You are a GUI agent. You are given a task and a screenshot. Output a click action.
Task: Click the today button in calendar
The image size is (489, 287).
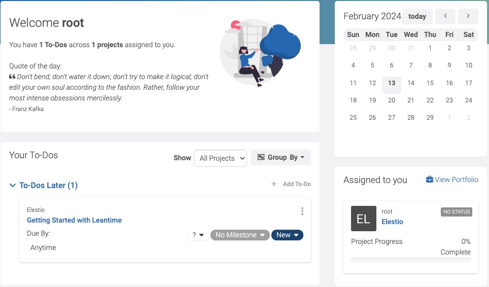(x=417, y=16)
